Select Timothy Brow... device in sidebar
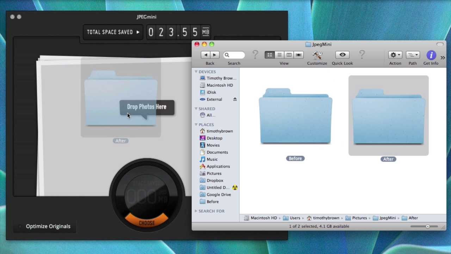 pyautogui.click(x=218, y=78)
